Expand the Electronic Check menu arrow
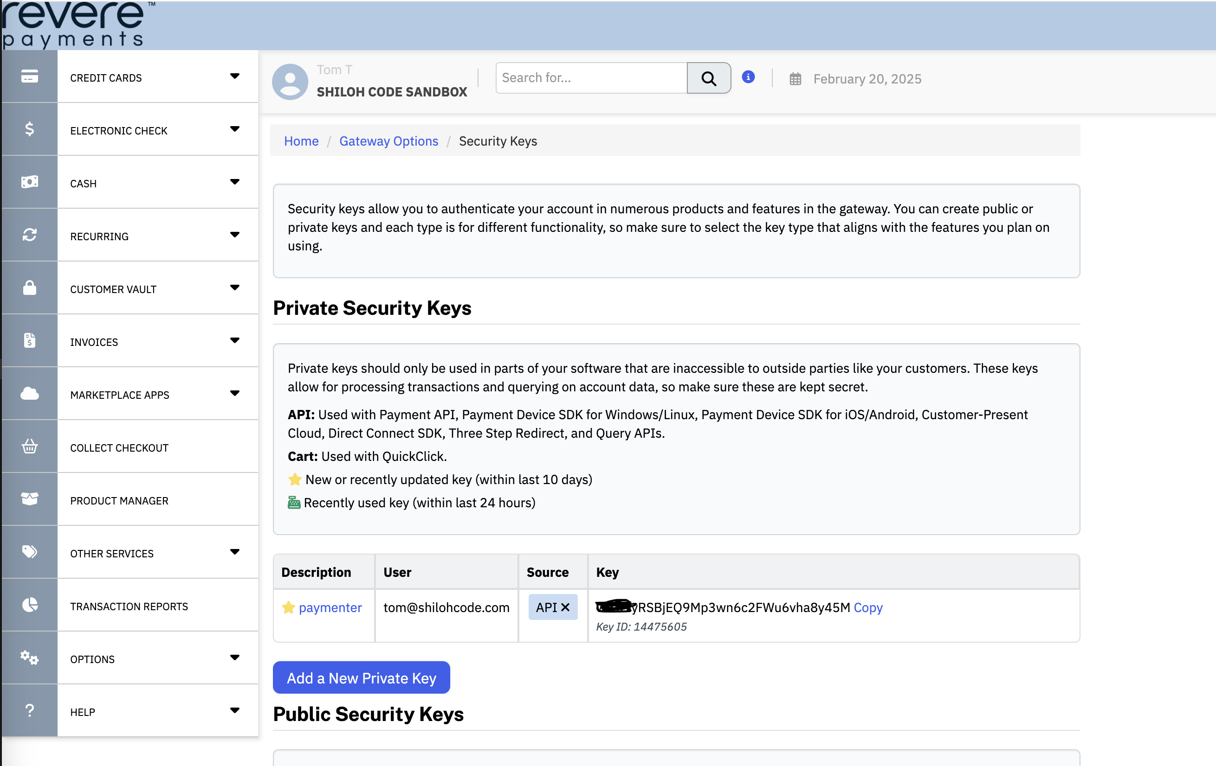 235,129
